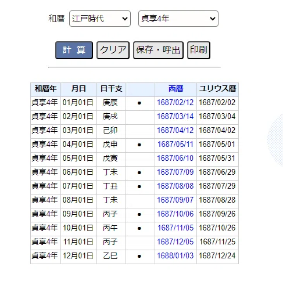Select the 庚戌 day stem-branch cell

[111, 117]
